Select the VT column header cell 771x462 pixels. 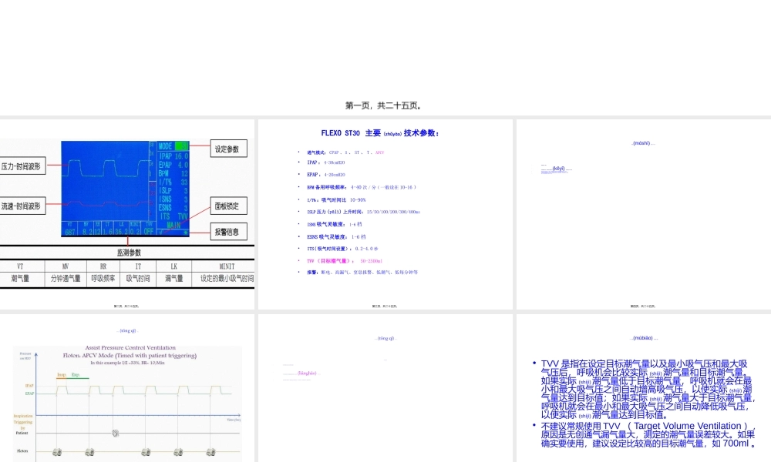coord(20,266)
